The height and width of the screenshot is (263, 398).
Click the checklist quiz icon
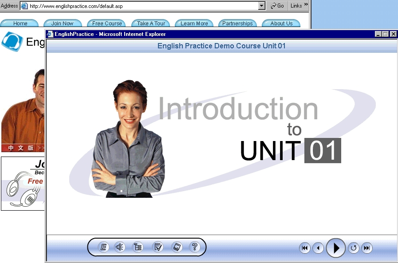tap(158, 247)
